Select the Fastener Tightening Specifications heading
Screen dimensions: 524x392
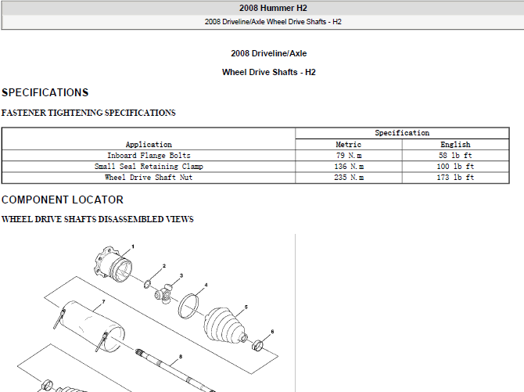88,113
